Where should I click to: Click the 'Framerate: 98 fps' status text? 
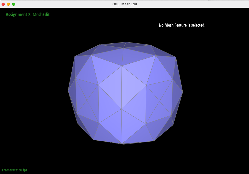click(15, 170)
